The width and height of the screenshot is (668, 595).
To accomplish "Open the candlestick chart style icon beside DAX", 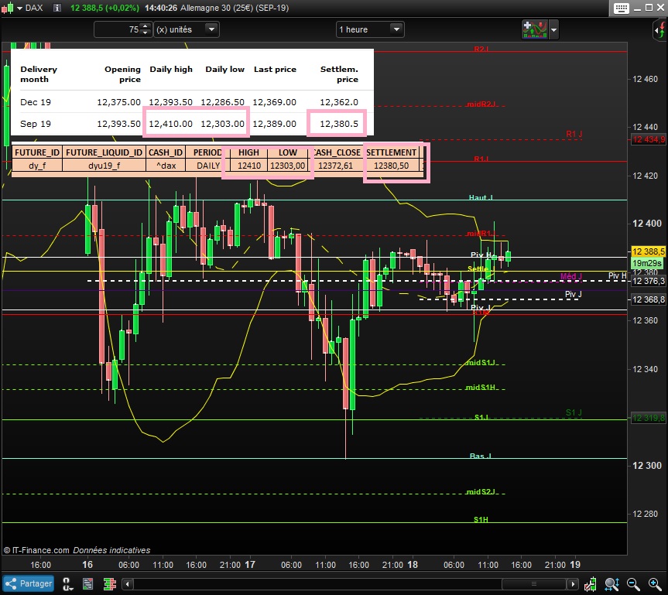I will [8, 8].
